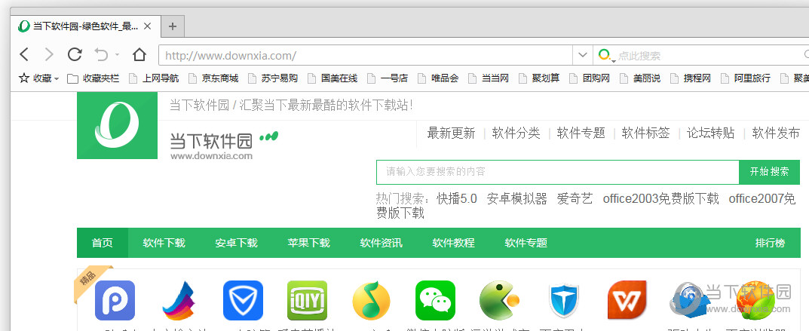Open the 当当网 bookmark
The image size is (809, 331).
489,78
